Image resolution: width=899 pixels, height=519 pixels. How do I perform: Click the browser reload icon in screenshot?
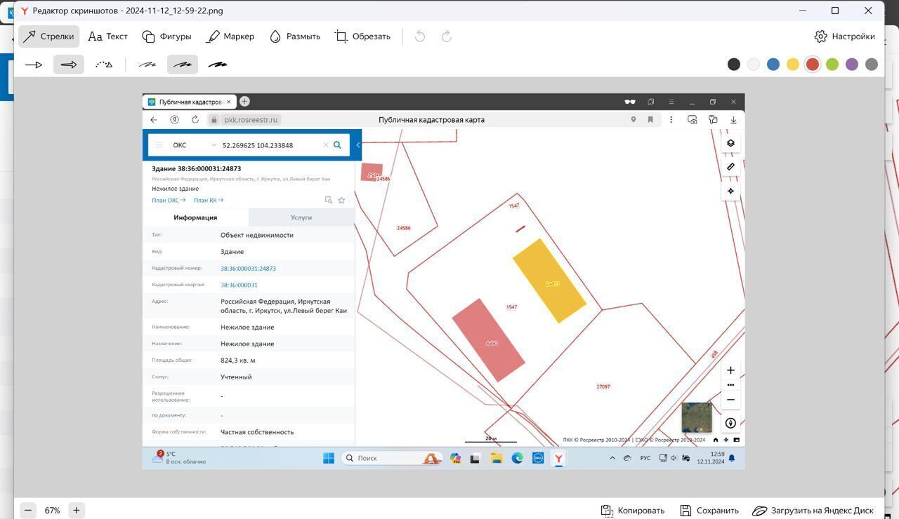pyautogui.click(x=195, y=120)
